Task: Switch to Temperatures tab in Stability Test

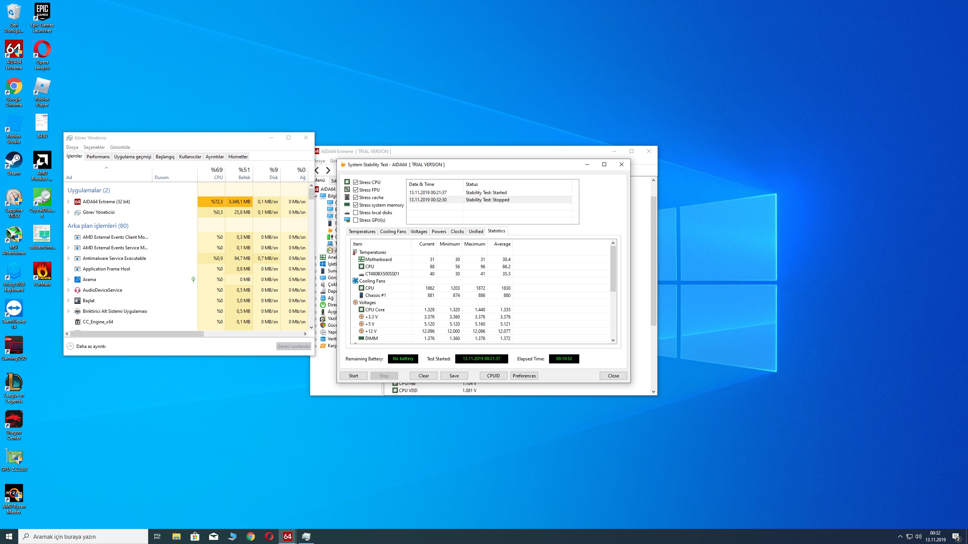Action: [x=362, y=232]
